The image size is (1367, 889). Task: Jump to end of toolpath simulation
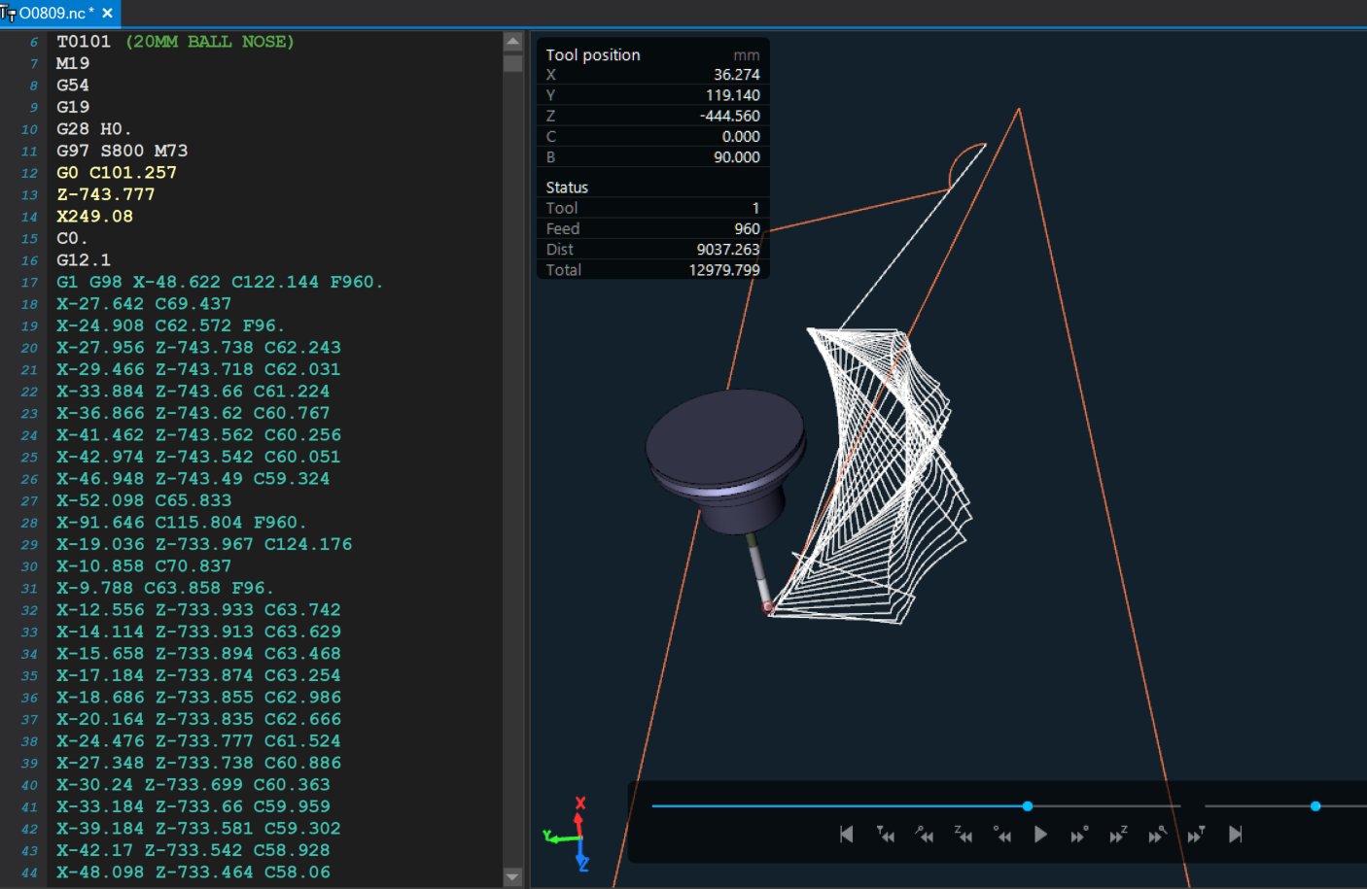pyautogui.click(x=1235, y=835)
